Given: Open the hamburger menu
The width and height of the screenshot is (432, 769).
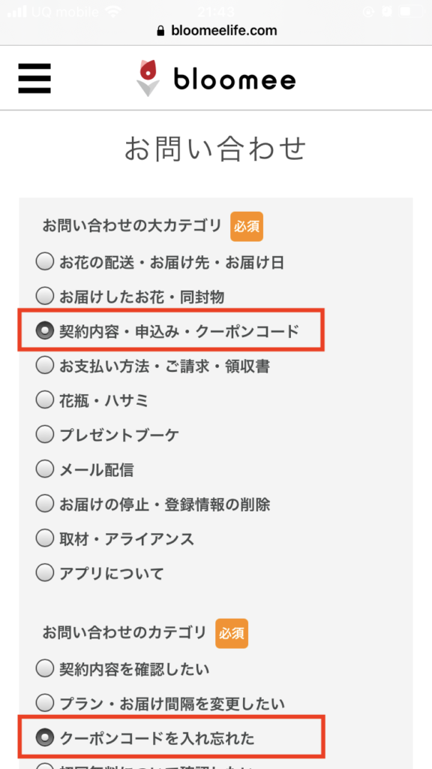Looking at the screenshot, I should (34, 78).
